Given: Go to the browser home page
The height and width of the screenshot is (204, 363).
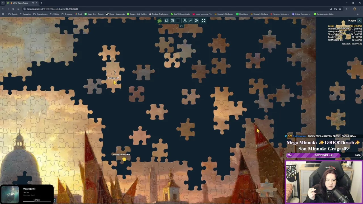Looking at the screenshot, I should coord(18,9).
